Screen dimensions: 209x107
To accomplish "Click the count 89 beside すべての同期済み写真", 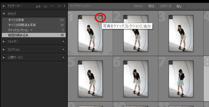I will [62, 25].
